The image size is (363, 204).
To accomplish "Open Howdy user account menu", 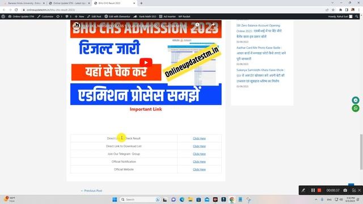I will [340, 16].
